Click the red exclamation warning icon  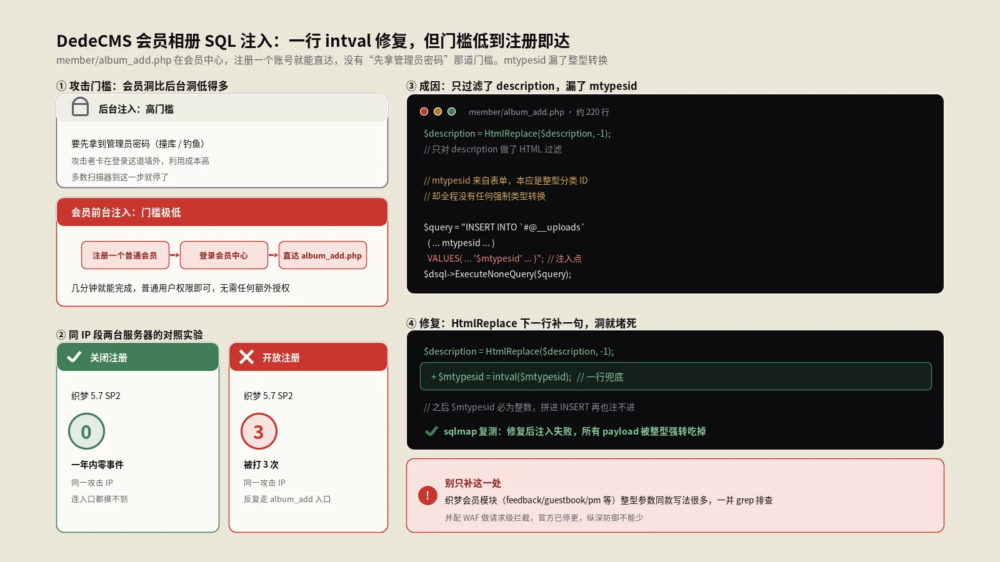click(427, 496)
